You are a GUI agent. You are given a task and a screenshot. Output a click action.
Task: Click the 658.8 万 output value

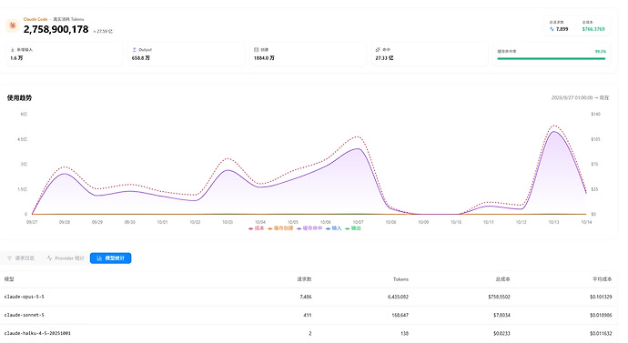(141, 58)
